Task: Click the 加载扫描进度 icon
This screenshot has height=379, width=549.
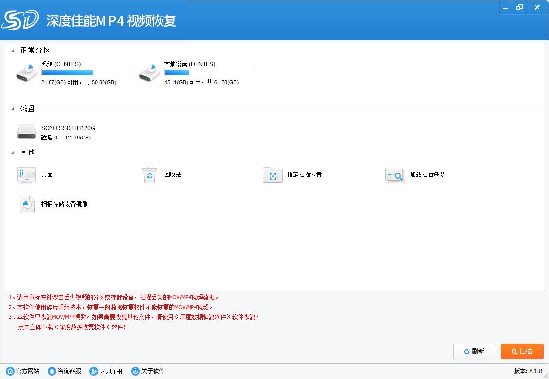Action: pyautogui.click(x=395, y=175)
